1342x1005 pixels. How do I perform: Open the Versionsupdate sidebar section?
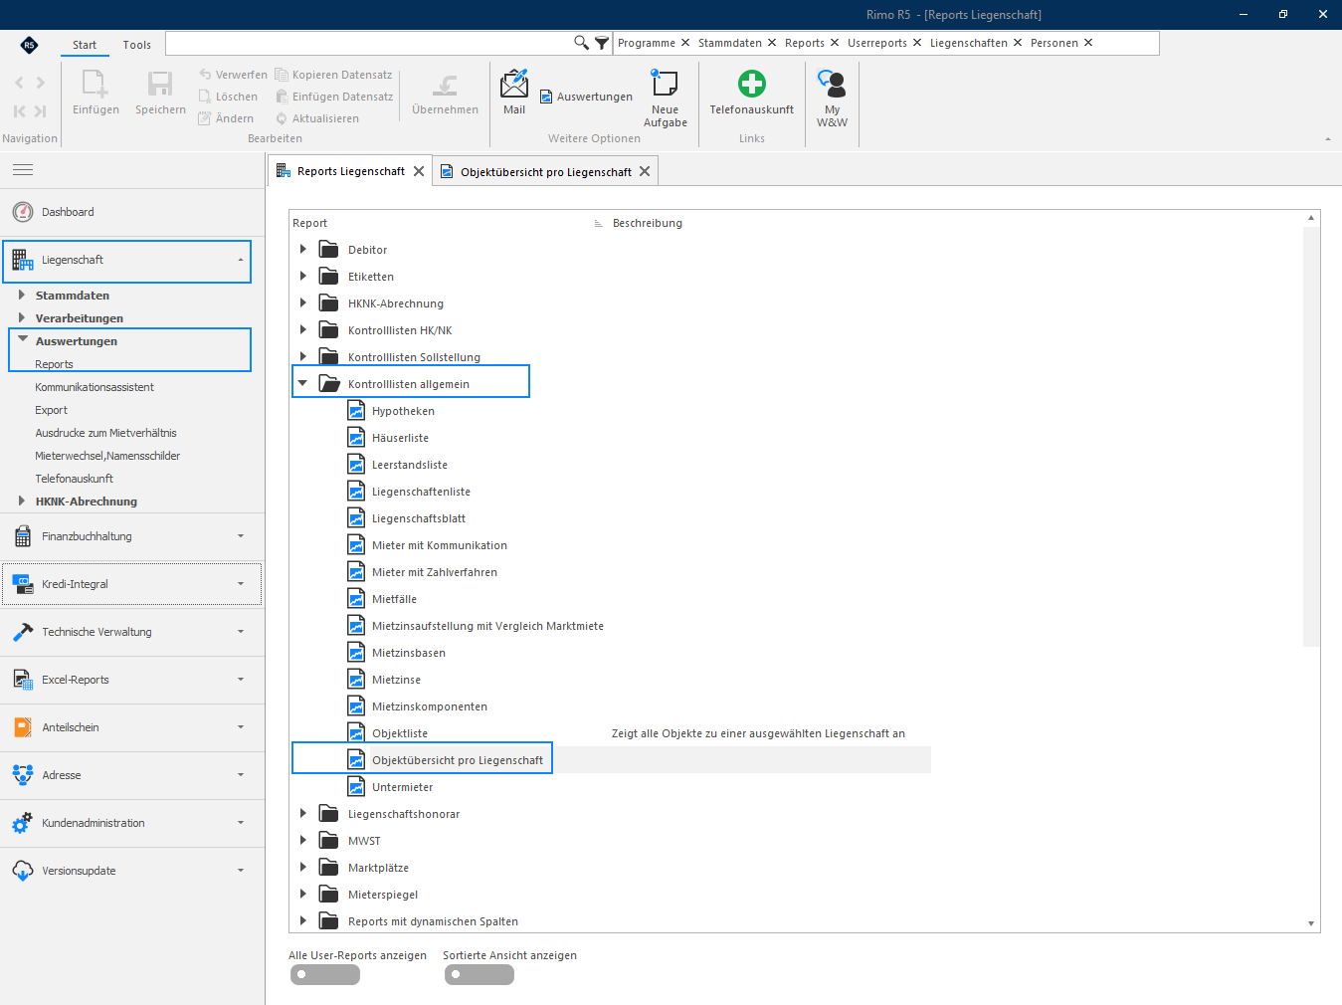click(132, 871)
